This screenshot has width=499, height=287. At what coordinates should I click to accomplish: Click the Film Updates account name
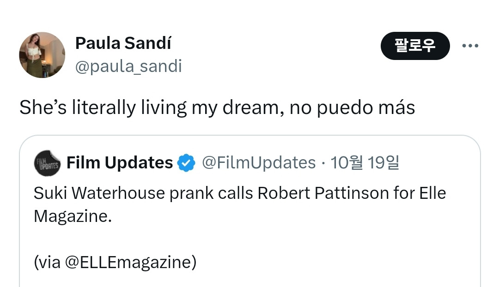coord(120,163)
